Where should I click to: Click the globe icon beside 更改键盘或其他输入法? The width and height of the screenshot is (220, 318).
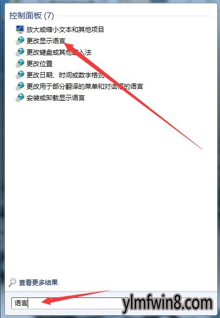[x=20, y=52]
